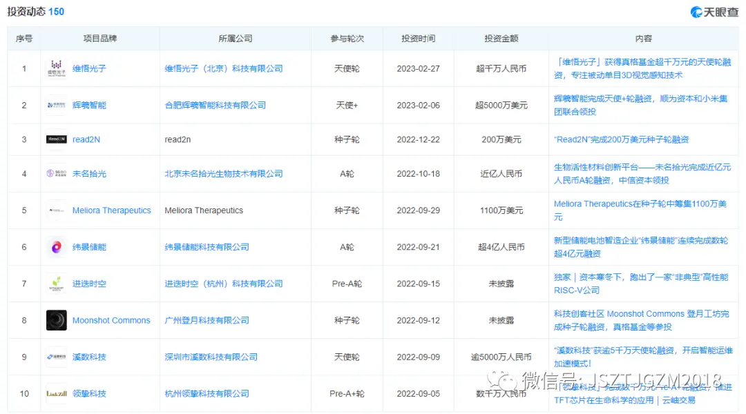The width and height of the screenshot is (746, 414).
Task: Open the 辉羲智能 angel+ financing news article
Action: tap(640, 105)
